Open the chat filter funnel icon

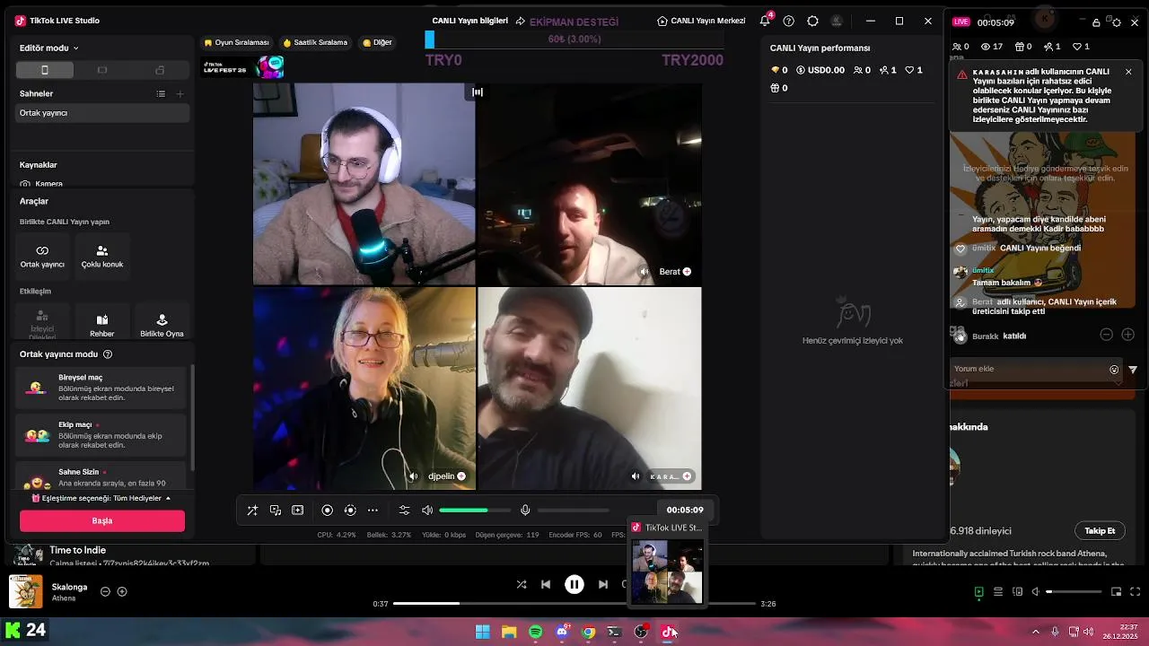[x=1133, y=370]
